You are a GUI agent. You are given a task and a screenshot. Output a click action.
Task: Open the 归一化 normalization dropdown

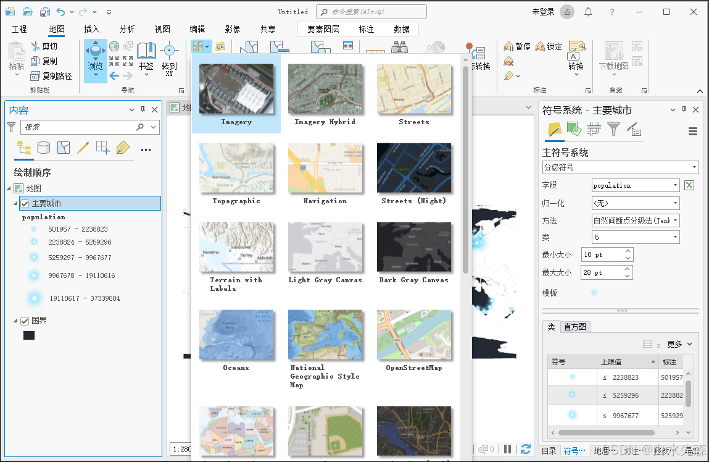pyautogui.click(x=636, y=203)
